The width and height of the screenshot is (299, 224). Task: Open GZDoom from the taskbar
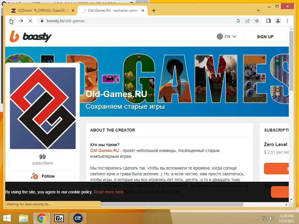(78, 218)
